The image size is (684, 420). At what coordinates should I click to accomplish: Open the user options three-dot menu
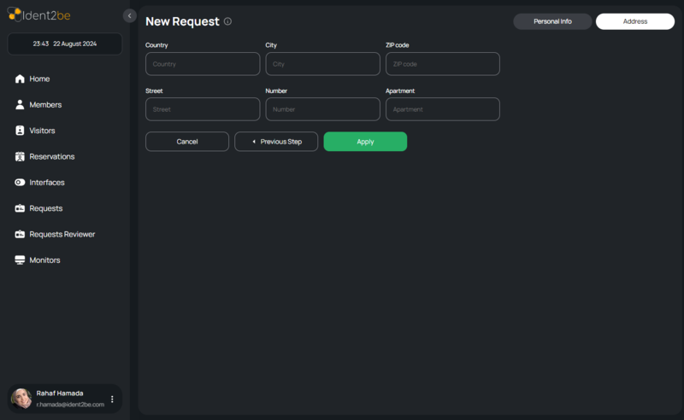(x=112, y=399)
